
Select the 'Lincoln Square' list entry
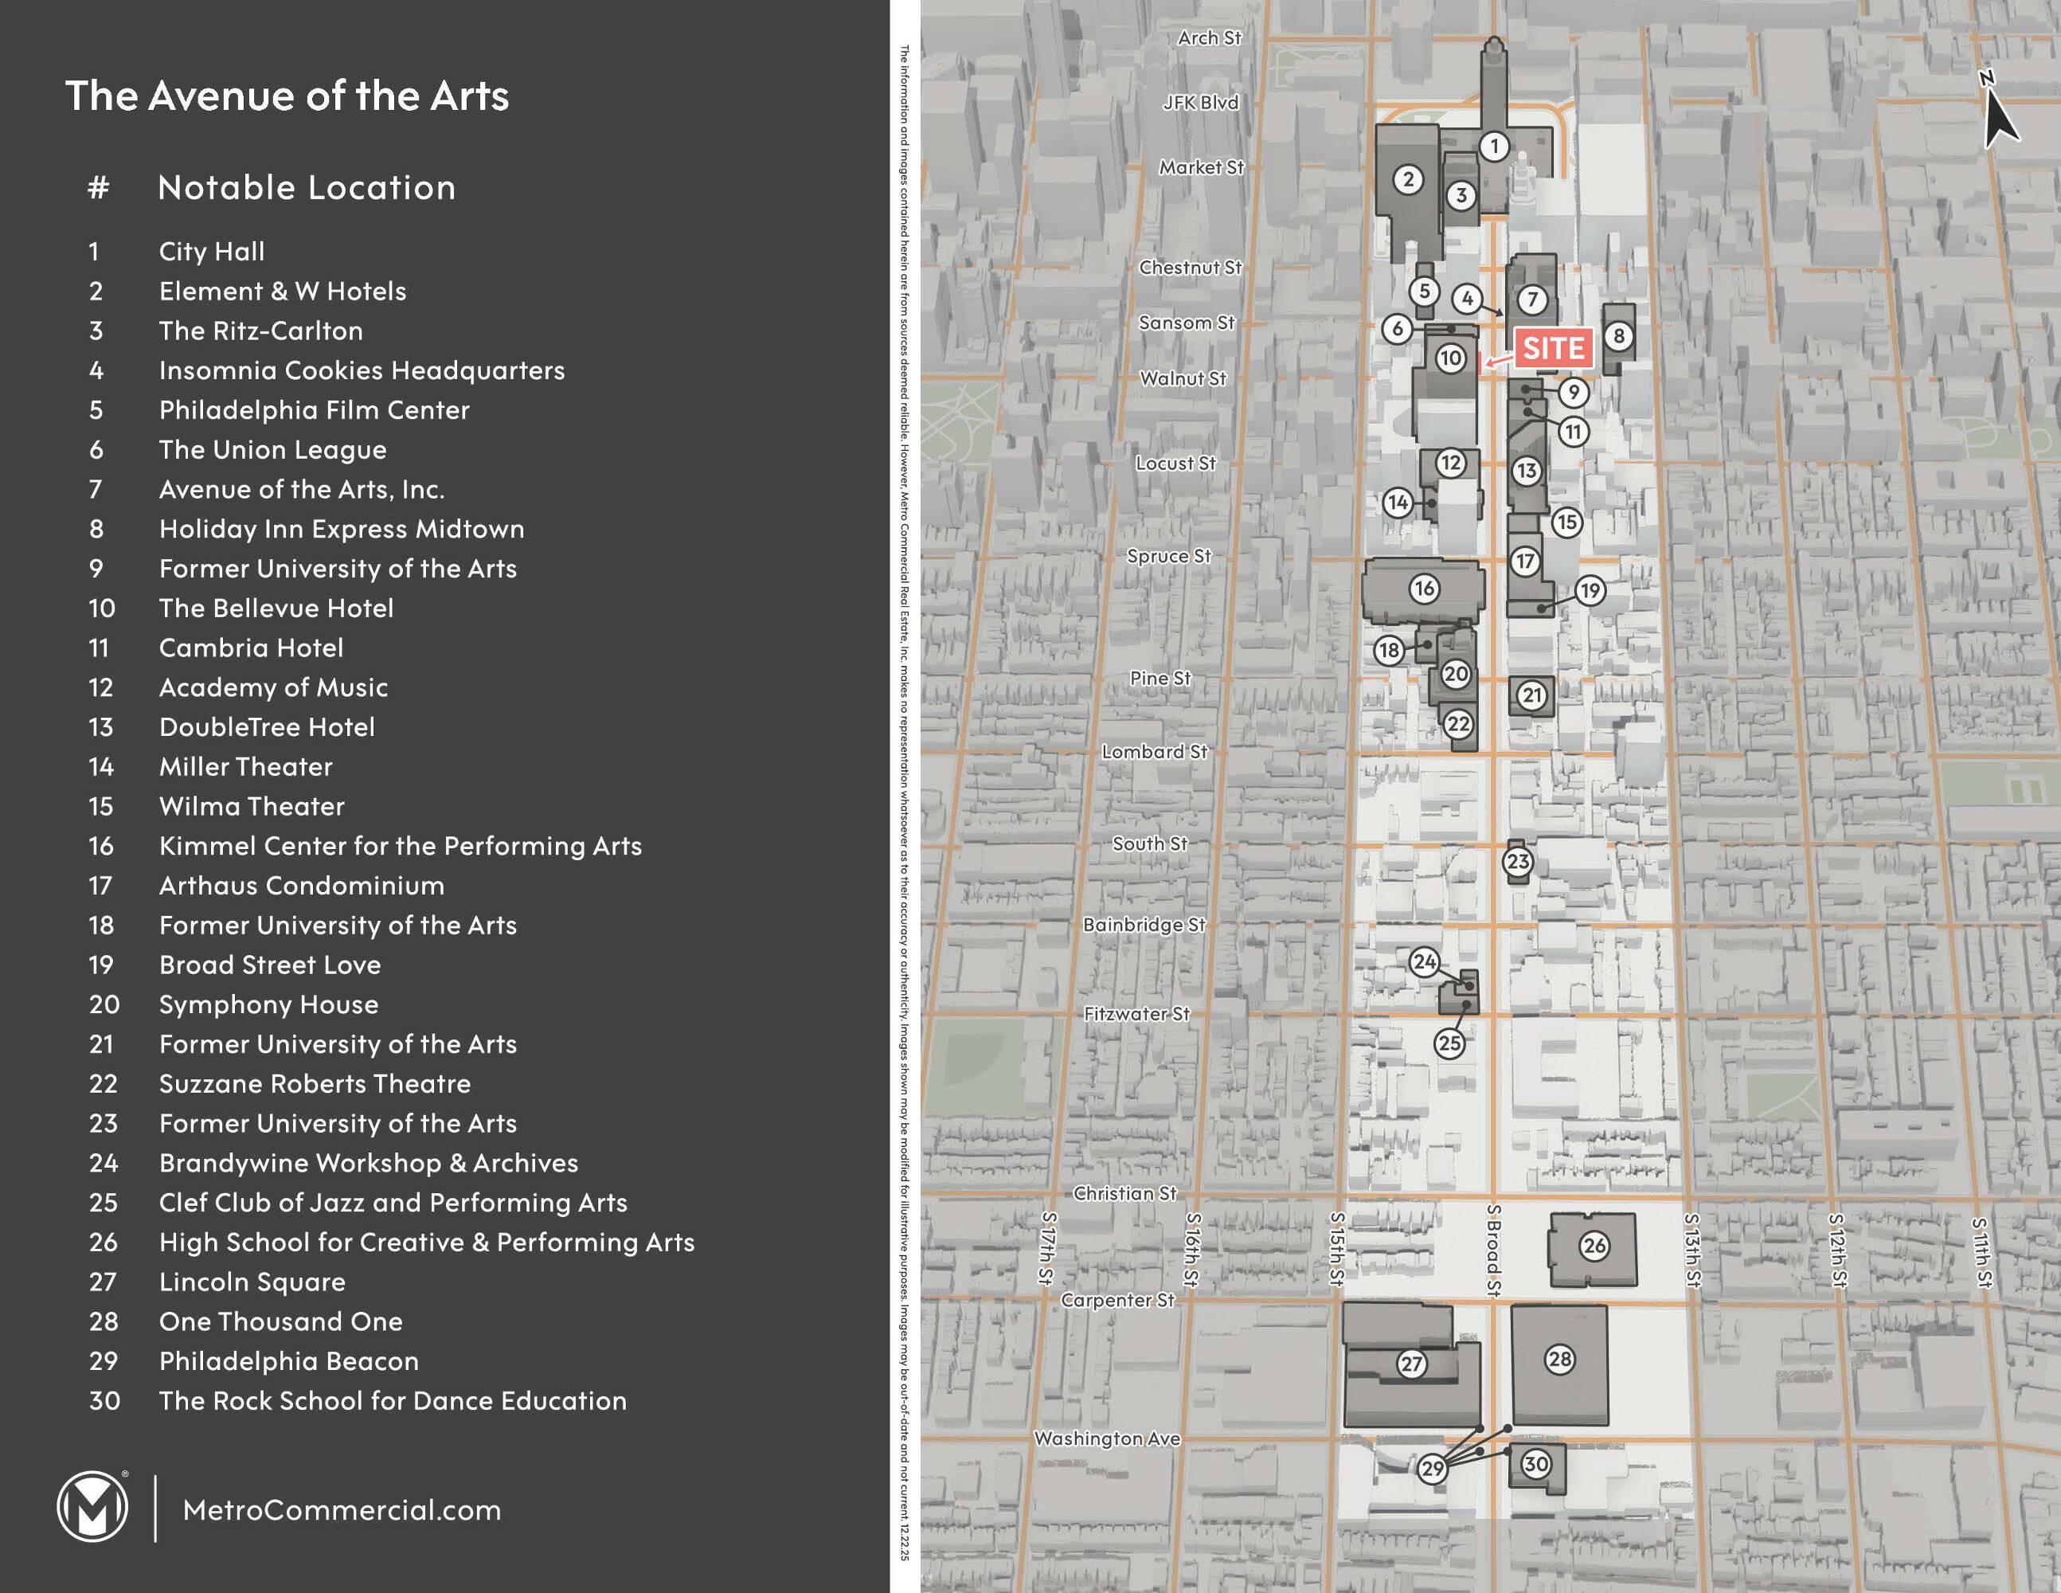click(x=252, y=1282)
